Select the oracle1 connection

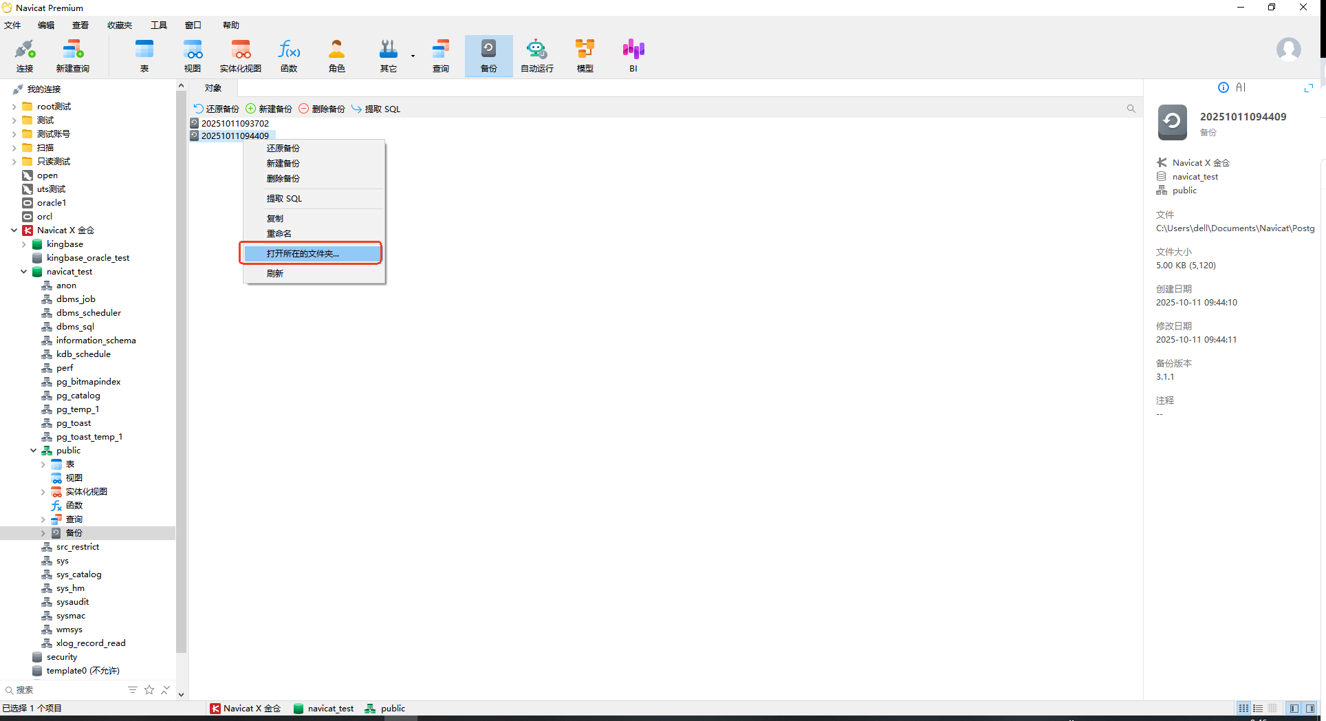pyautogui.click(x=52, y=203)
